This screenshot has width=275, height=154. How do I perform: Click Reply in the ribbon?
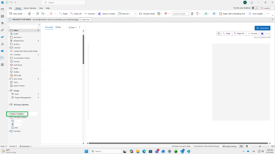tap(63, 14)
